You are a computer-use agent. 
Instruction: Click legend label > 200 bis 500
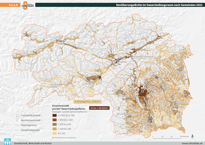pyautogui.click(x=65, y=124)
